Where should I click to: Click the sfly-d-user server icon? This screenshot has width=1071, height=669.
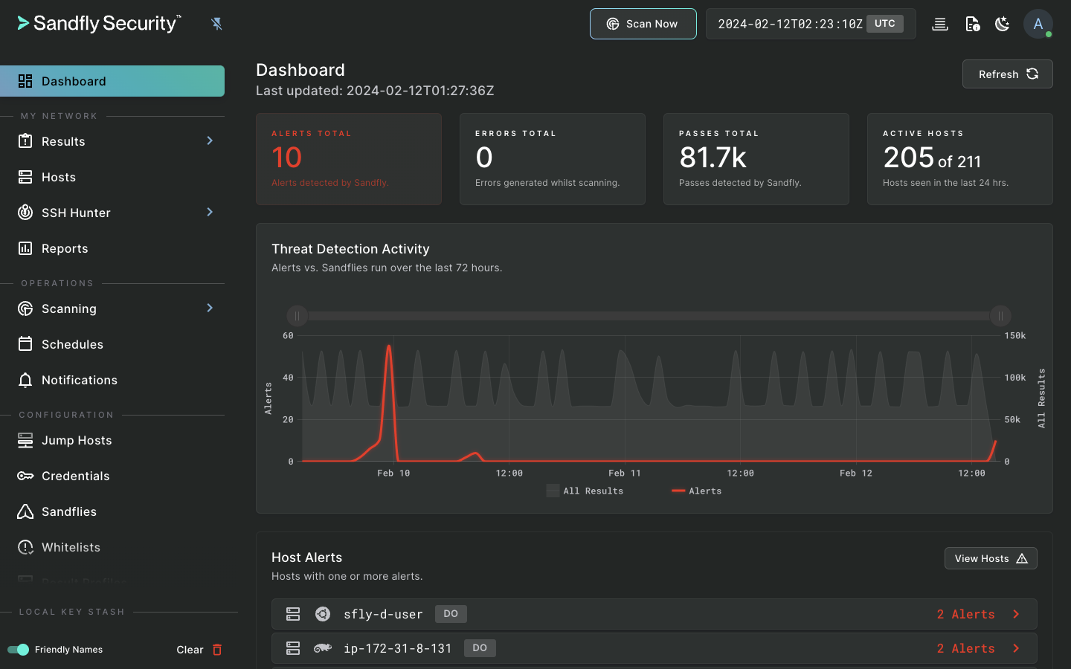(293, 614)
